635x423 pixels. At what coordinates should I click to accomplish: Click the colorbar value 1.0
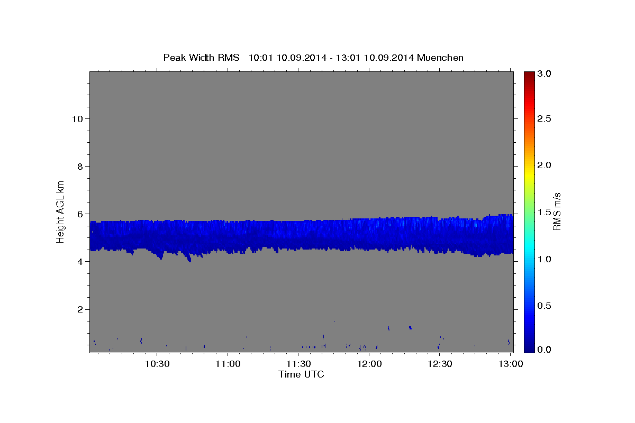[545, 259]
